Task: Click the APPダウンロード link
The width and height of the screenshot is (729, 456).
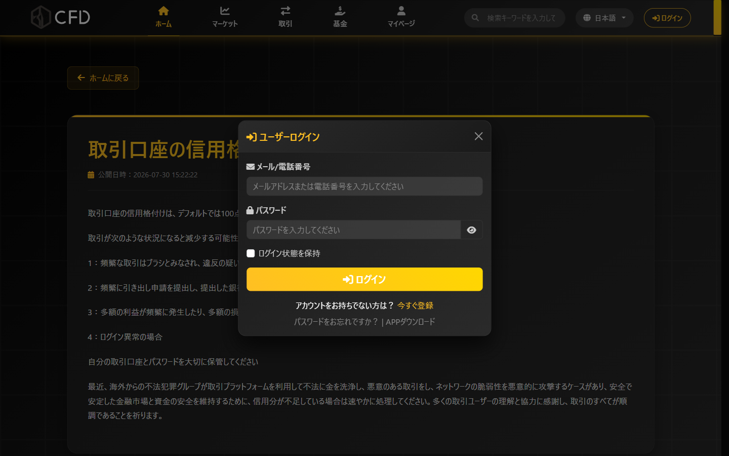Action: click(x=411, y=322)
